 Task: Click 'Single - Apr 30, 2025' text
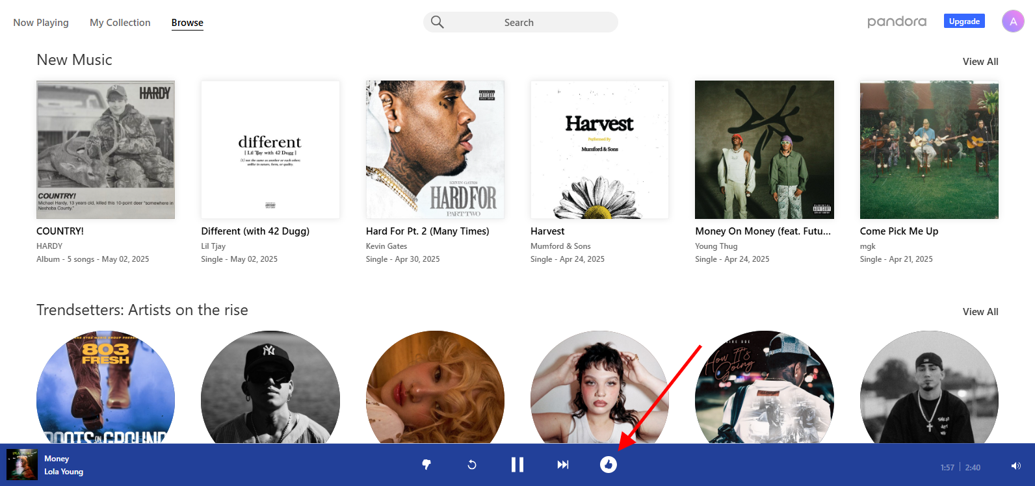tap(403, 259)
